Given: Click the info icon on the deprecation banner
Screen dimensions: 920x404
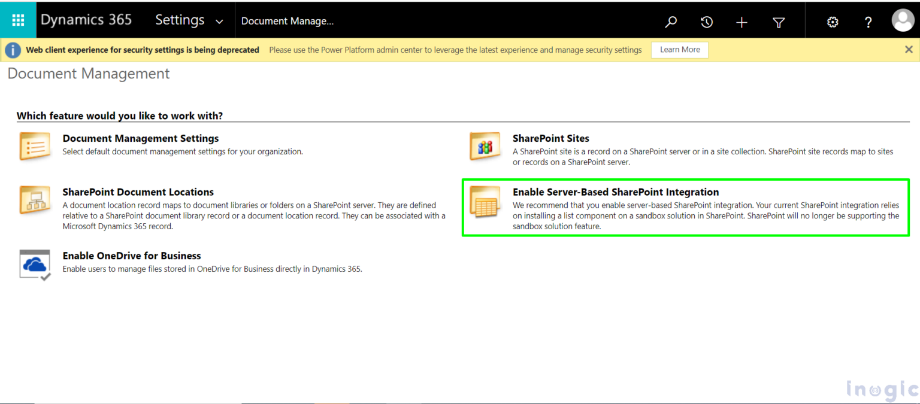Looking at the screenshot, I should 13,50.
